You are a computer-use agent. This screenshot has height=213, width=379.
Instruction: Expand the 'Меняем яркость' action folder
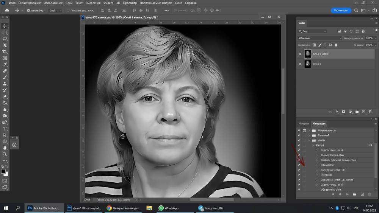click(x=309, y=131)
